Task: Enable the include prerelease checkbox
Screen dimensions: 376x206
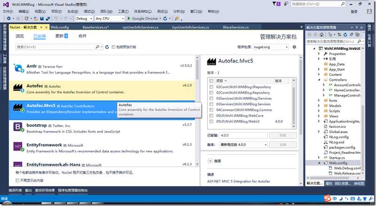Action: point(114,47)
